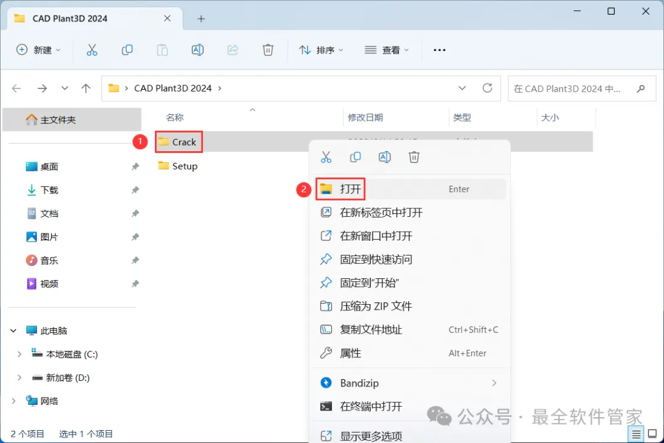Click the Copy icon in the toolbar
The width and height of the screenshot is (664, 443).
127,50
